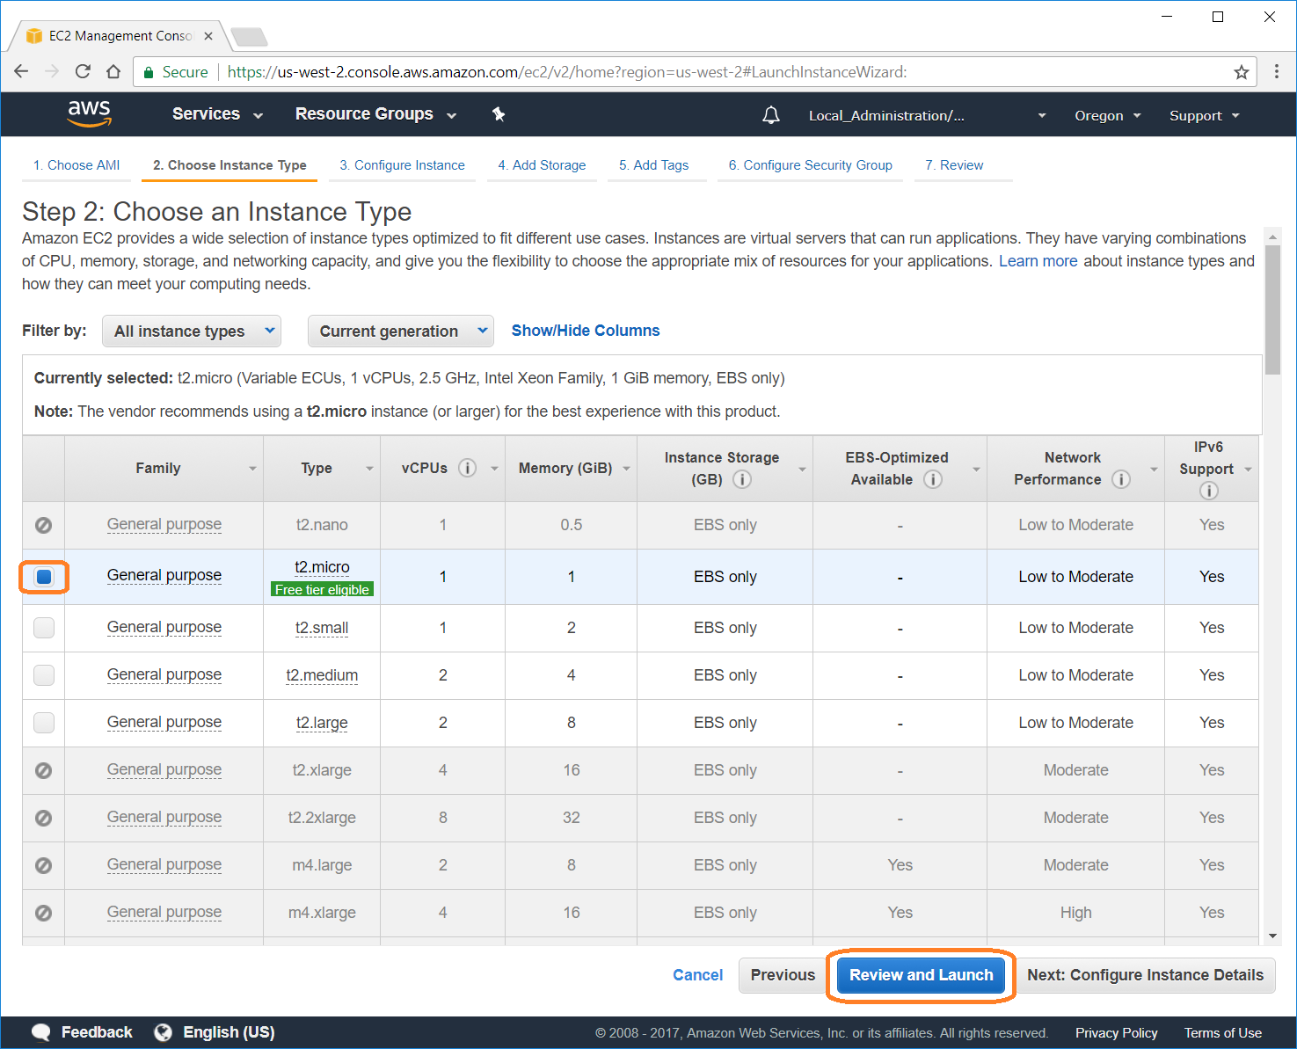The height and width of the screenshot is (1049, 1297).
Task: Open Local_Administration account dropdown
Action: point(928,115)
